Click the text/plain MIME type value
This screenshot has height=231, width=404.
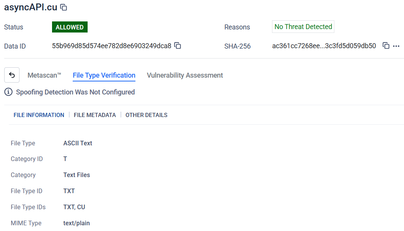click(77, 223)
